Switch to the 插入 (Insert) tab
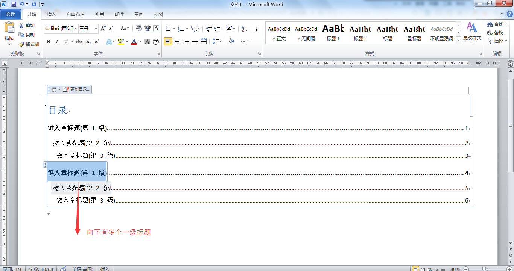Screen dimensions: 514x271 [x=51, y=14]
